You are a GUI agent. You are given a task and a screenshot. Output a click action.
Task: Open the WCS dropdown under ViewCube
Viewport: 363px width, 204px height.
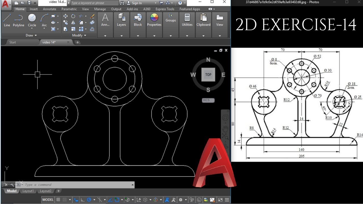(208, 100)
